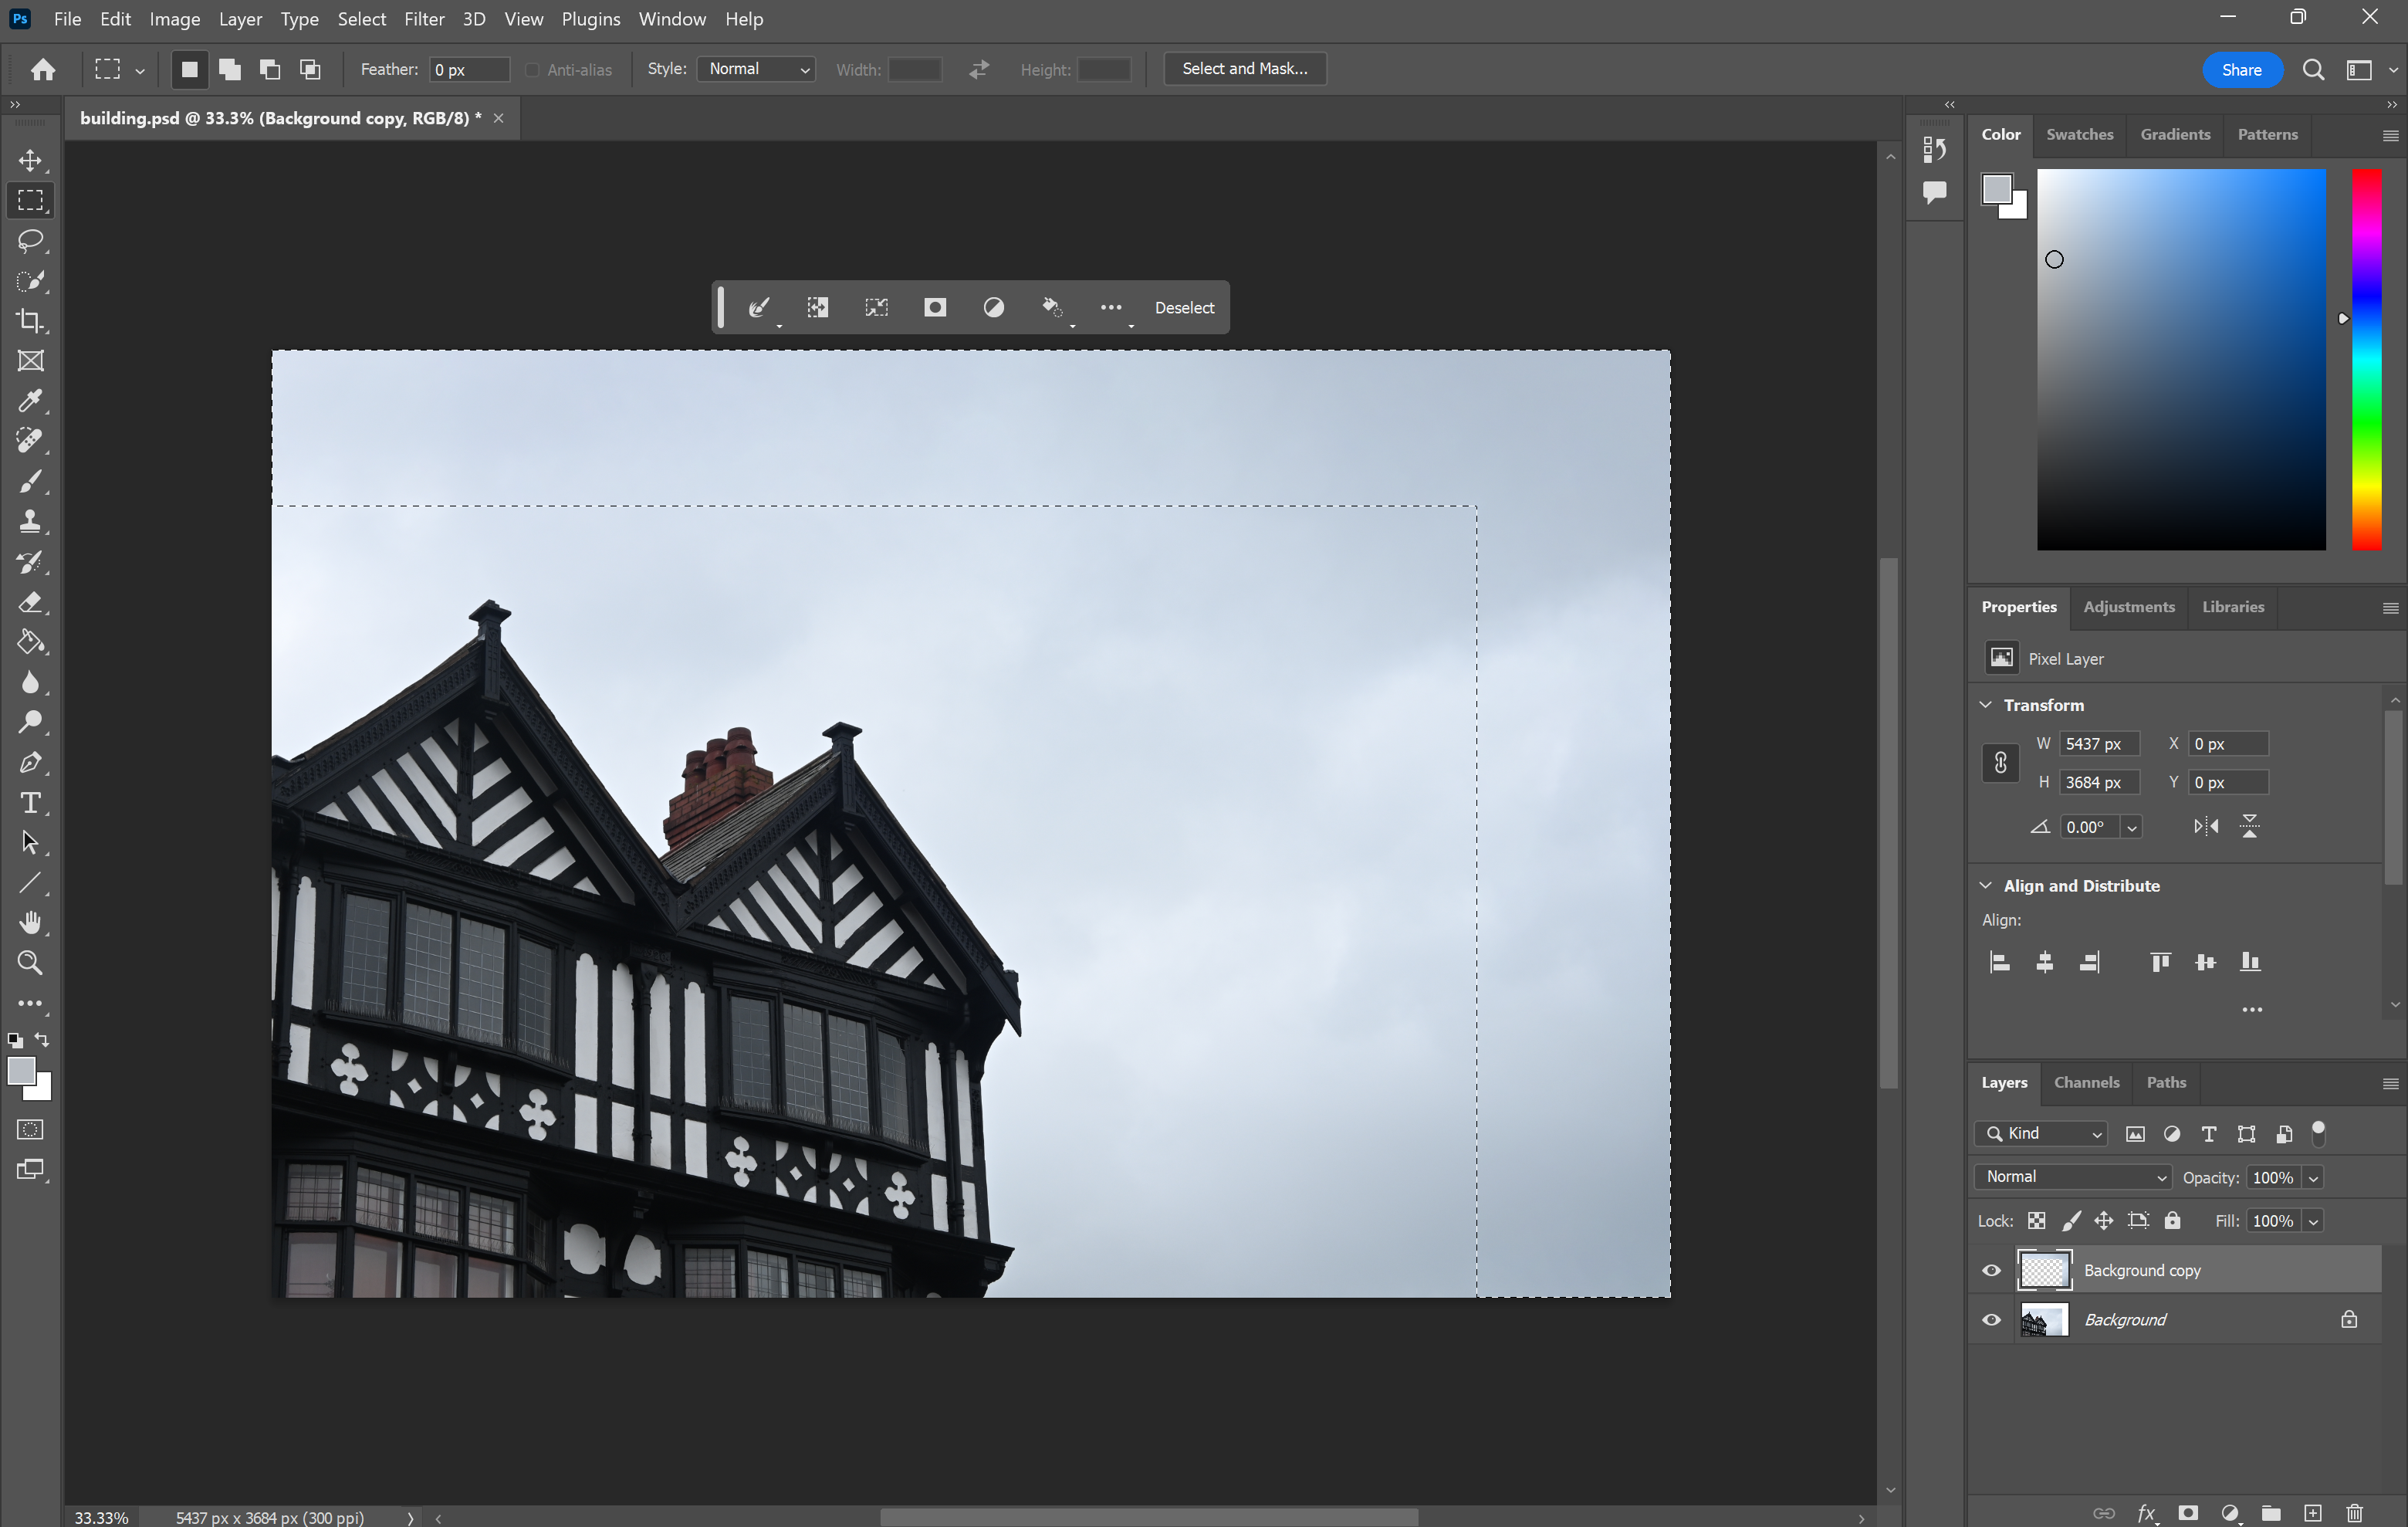The image size is (2408, 1527).
Task: Switch to the Zoom tool
Action: [30, 962]
